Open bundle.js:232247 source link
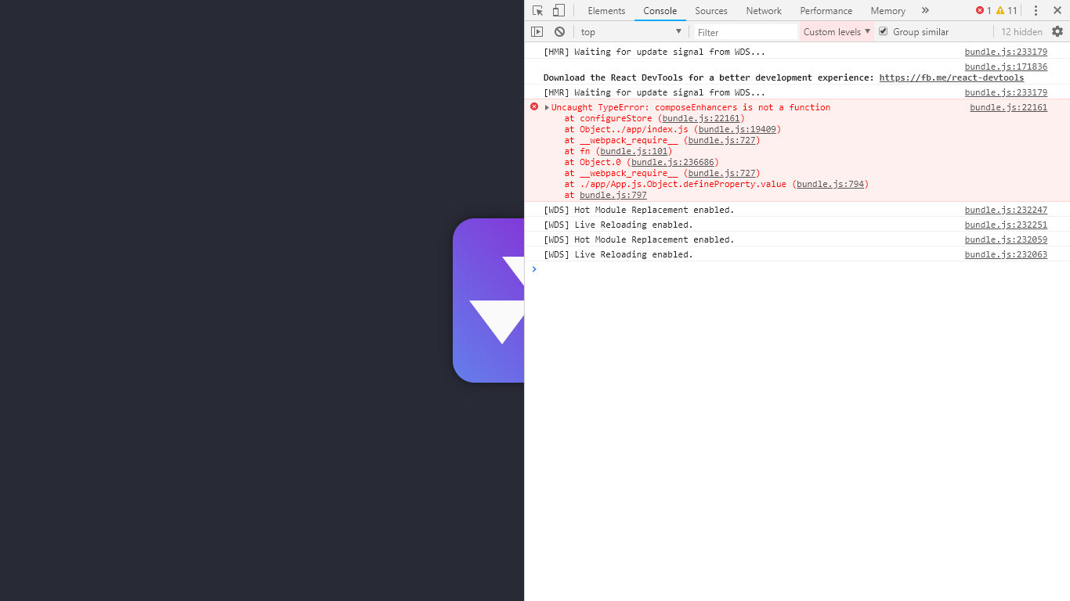1070x601 pixels. tap(1006, 210)
